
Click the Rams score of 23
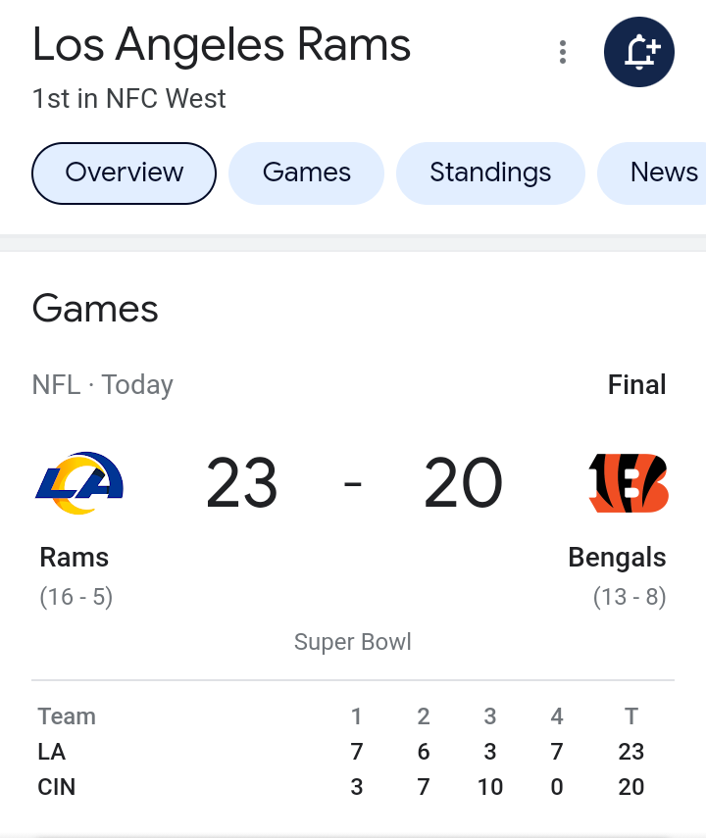pos(242,482)
